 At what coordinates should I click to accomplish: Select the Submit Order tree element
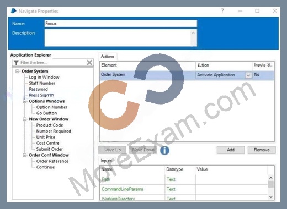[50, 149]
